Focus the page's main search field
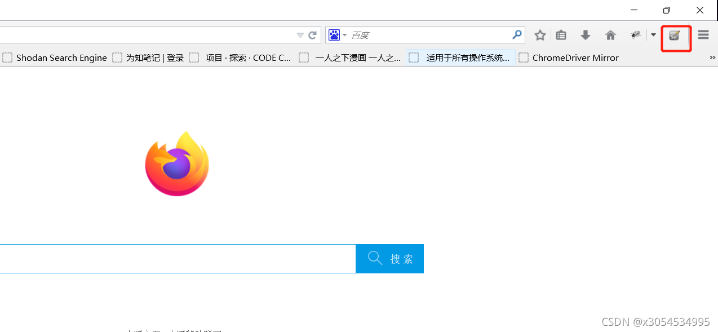 pyautogui.click(x=178, y=259)
